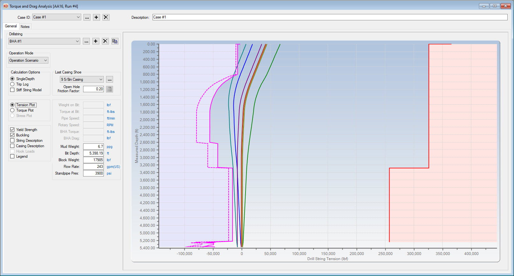Click Mud Weight ppg unit link

click(x=110, y=147)
